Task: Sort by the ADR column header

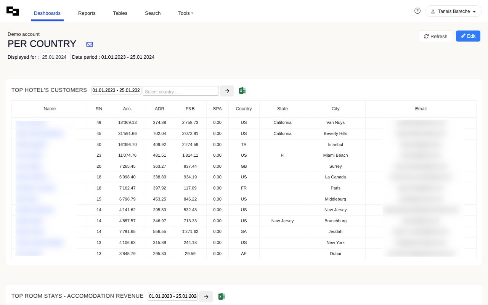Action: tap(159, 109)
